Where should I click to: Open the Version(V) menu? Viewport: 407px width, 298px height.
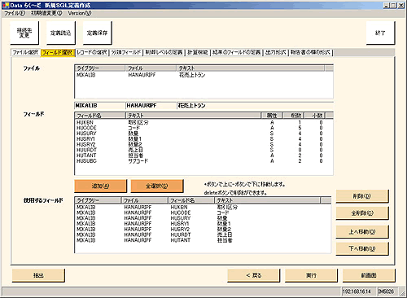coord(80,13)
